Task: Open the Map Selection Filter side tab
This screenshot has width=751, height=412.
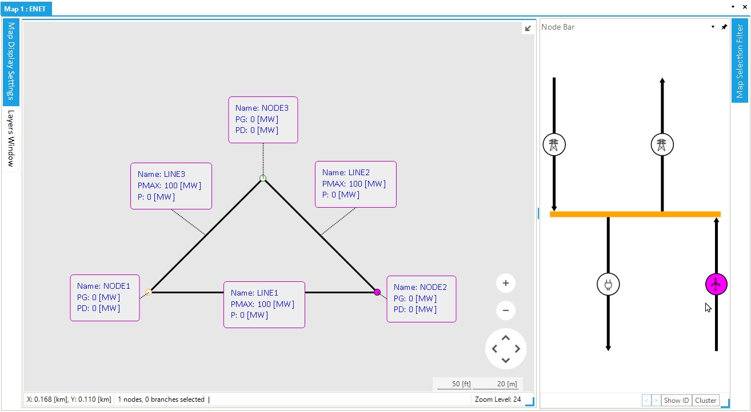Action: tap(740, 61)
